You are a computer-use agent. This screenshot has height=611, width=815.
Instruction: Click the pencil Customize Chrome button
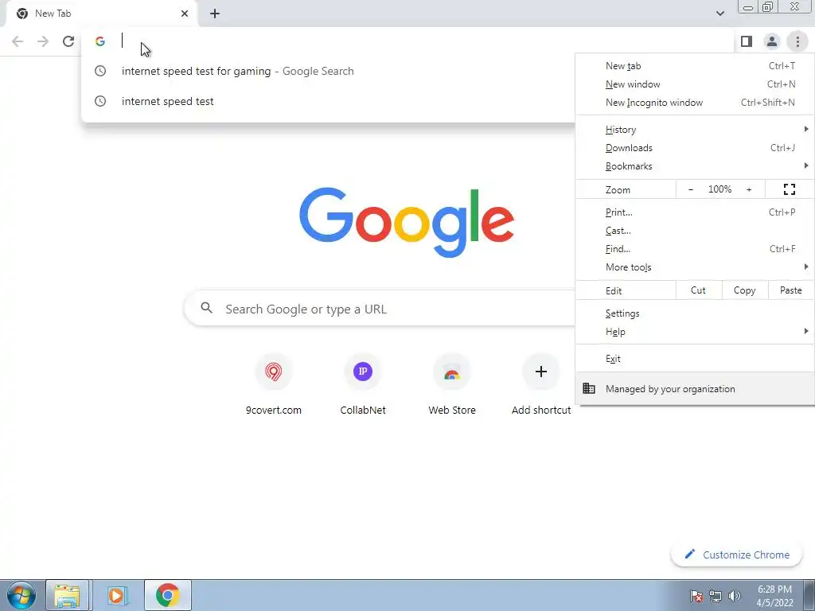[736, 555]
